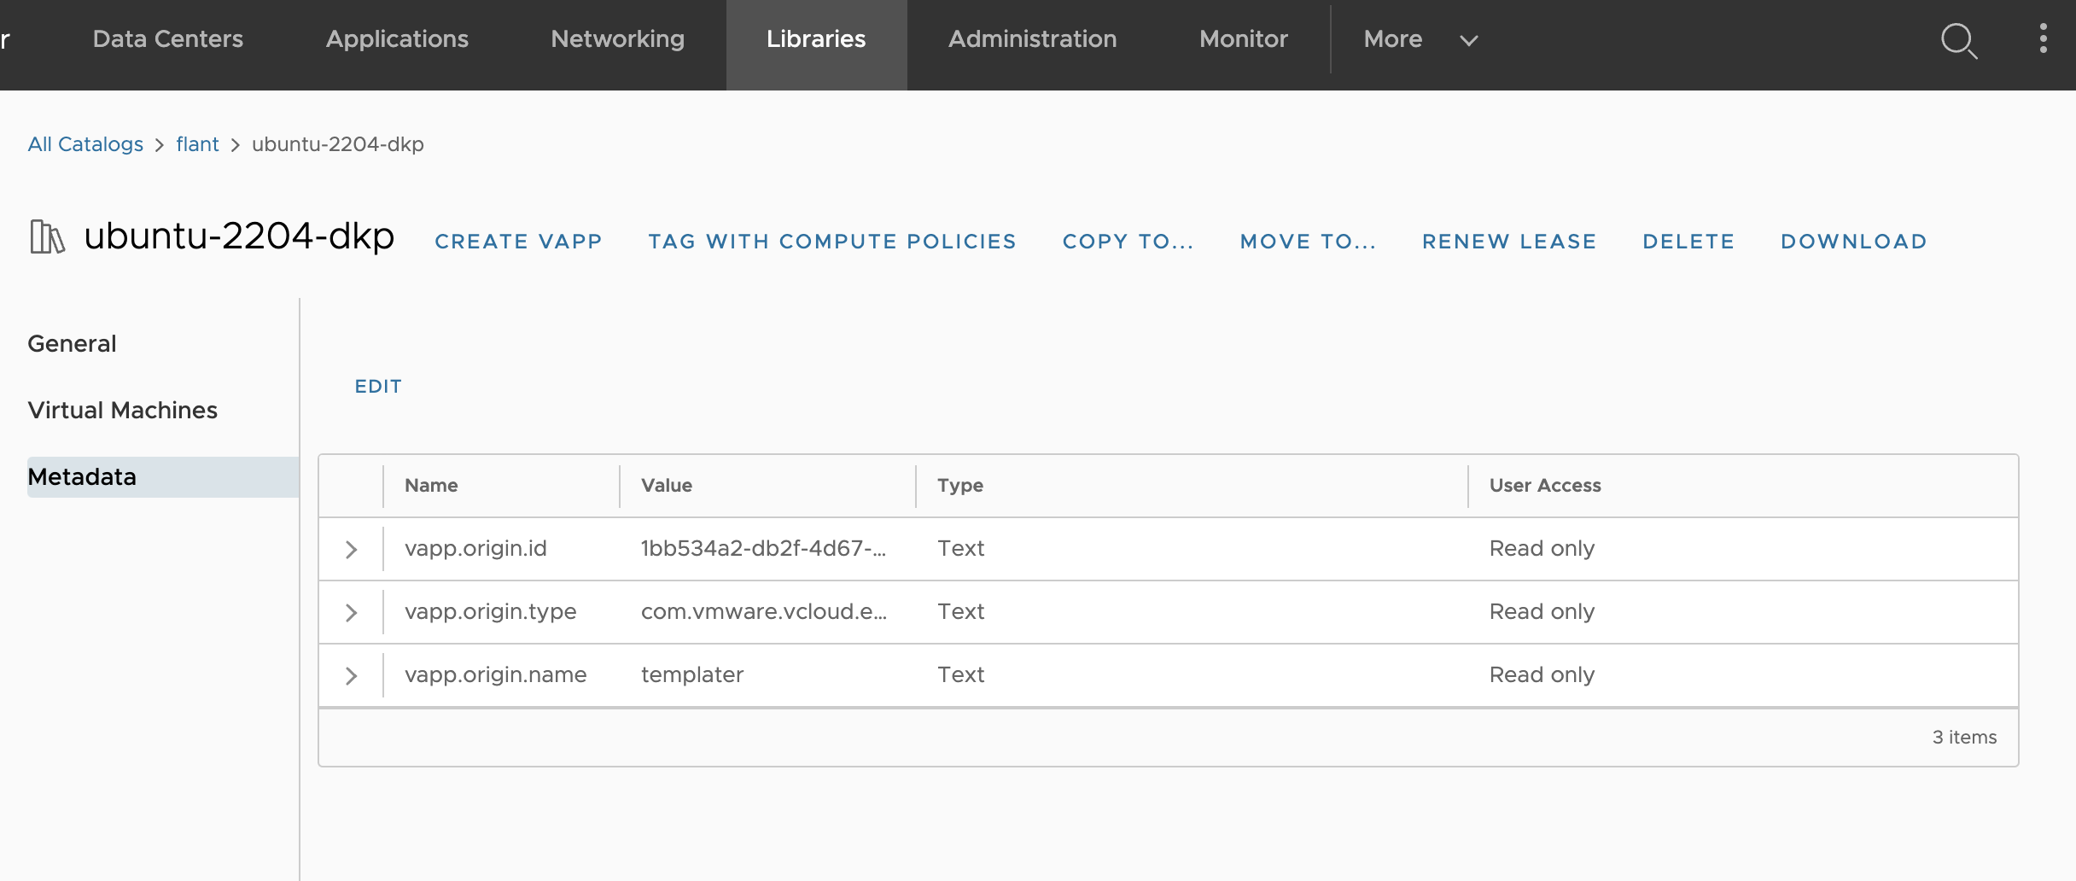Navigate to the Administration section

pos(1032,38)
